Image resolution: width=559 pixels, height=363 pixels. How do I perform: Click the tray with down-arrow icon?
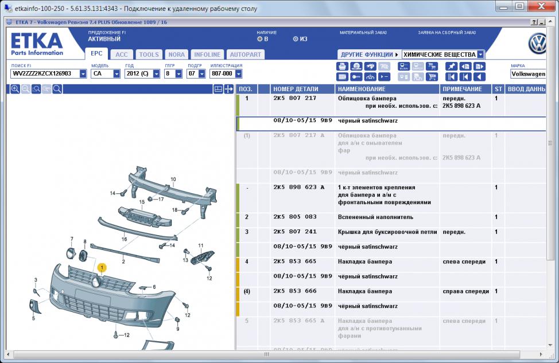(370, 77)
